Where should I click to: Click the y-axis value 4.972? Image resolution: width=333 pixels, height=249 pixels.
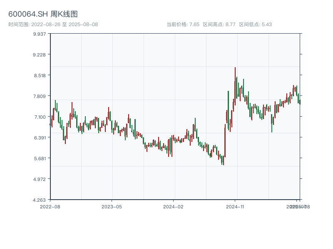tap(40, 179)
